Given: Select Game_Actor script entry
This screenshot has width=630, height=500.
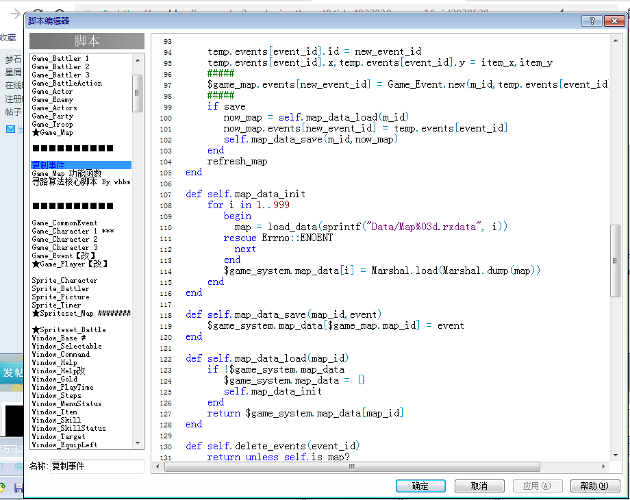Looking at the screenshot, I should [52, 91].
